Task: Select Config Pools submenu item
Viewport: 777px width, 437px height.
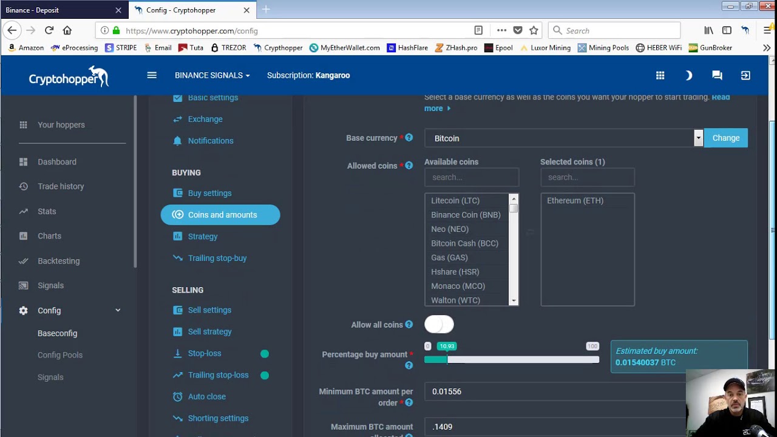Action: pyautogui.click(x=60, y=355)
